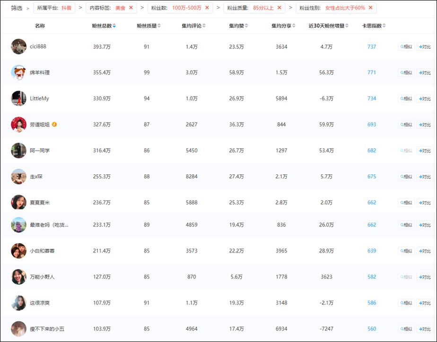Find accounts similar to LittleMy
The height and width of the screenshot is (342, 437).
pyautogui.click(x=406, y=99)
